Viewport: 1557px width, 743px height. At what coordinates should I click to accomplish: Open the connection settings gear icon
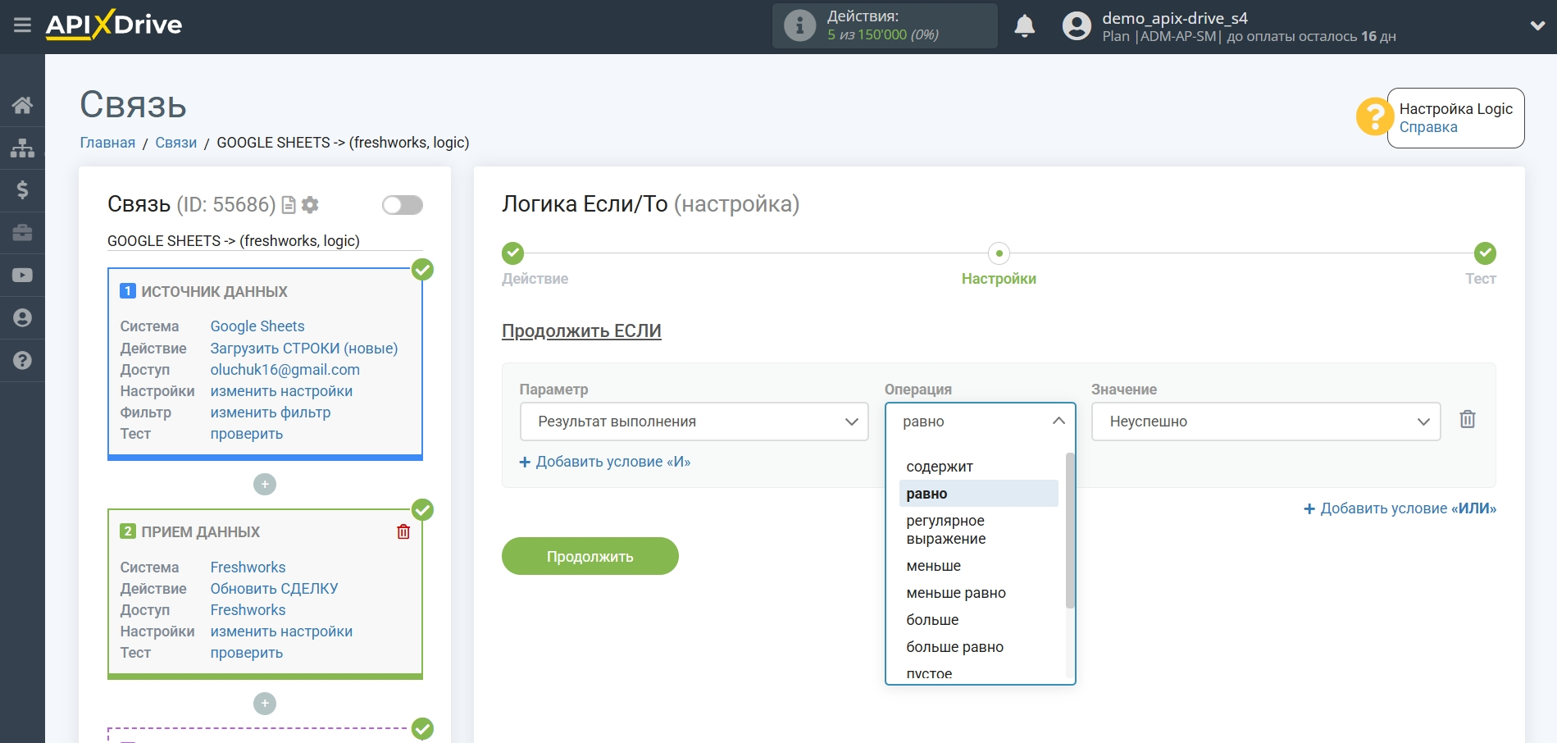pyautogui.click(x=310, y=205)
